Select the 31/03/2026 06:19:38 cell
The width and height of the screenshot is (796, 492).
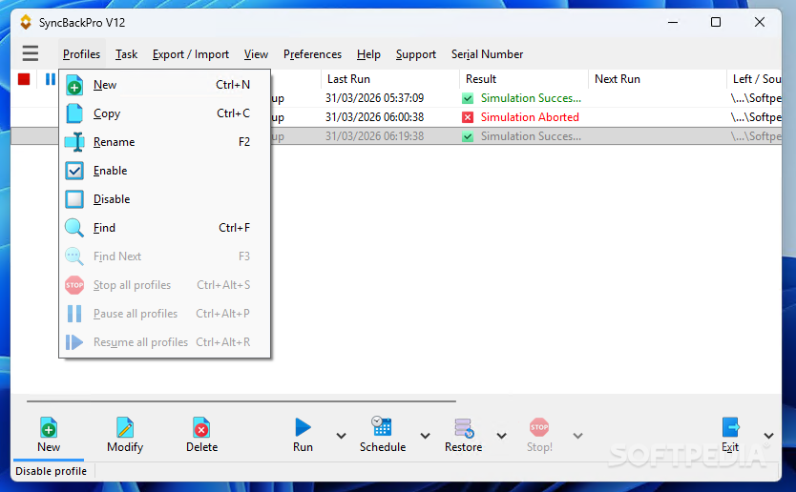pos(375,136)
